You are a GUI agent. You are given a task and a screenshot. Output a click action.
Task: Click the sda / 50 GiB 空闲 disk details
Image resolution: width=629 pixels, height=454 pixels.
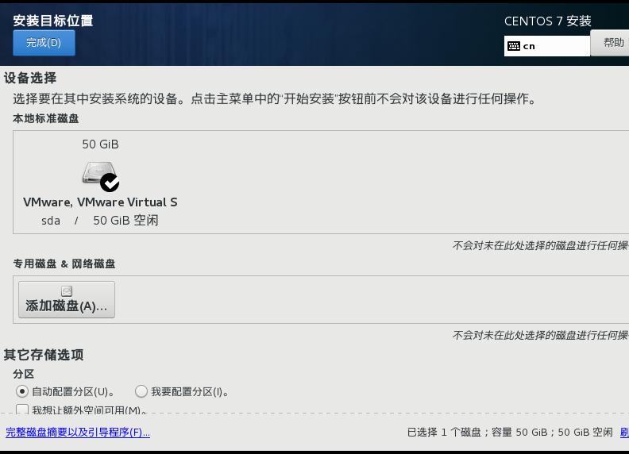click(100, 220)
